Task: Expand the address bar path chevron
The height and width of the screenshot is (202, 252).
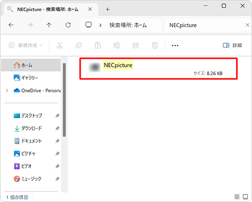Action: coord(100,25)
